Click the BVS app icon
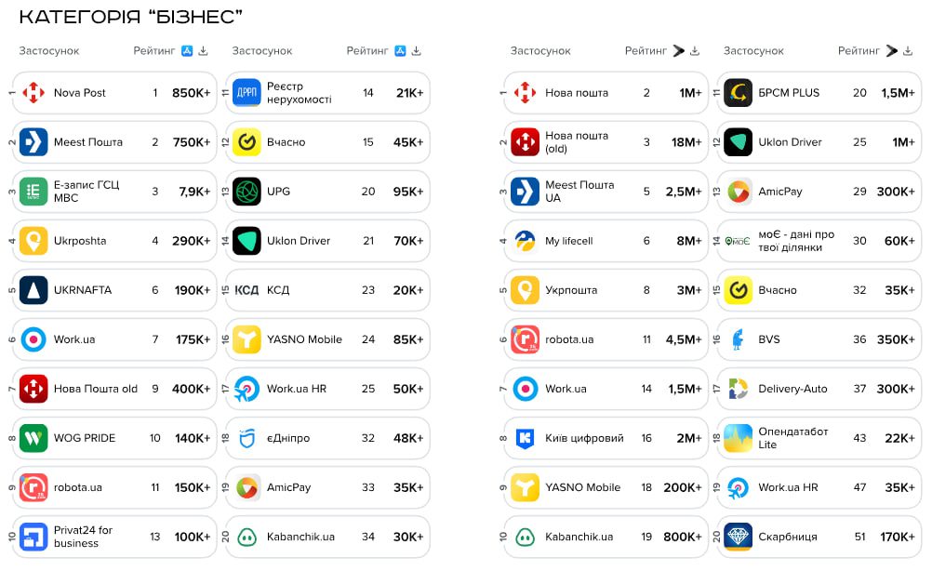932x571 pixels. pyautogui.click(x=738, y=339)
